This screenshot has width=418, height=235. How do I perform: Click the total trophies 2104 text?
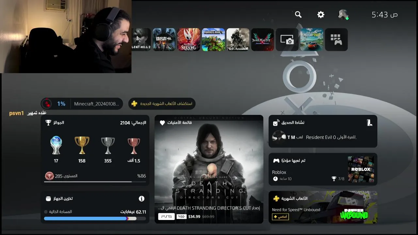tap(133, 123)
